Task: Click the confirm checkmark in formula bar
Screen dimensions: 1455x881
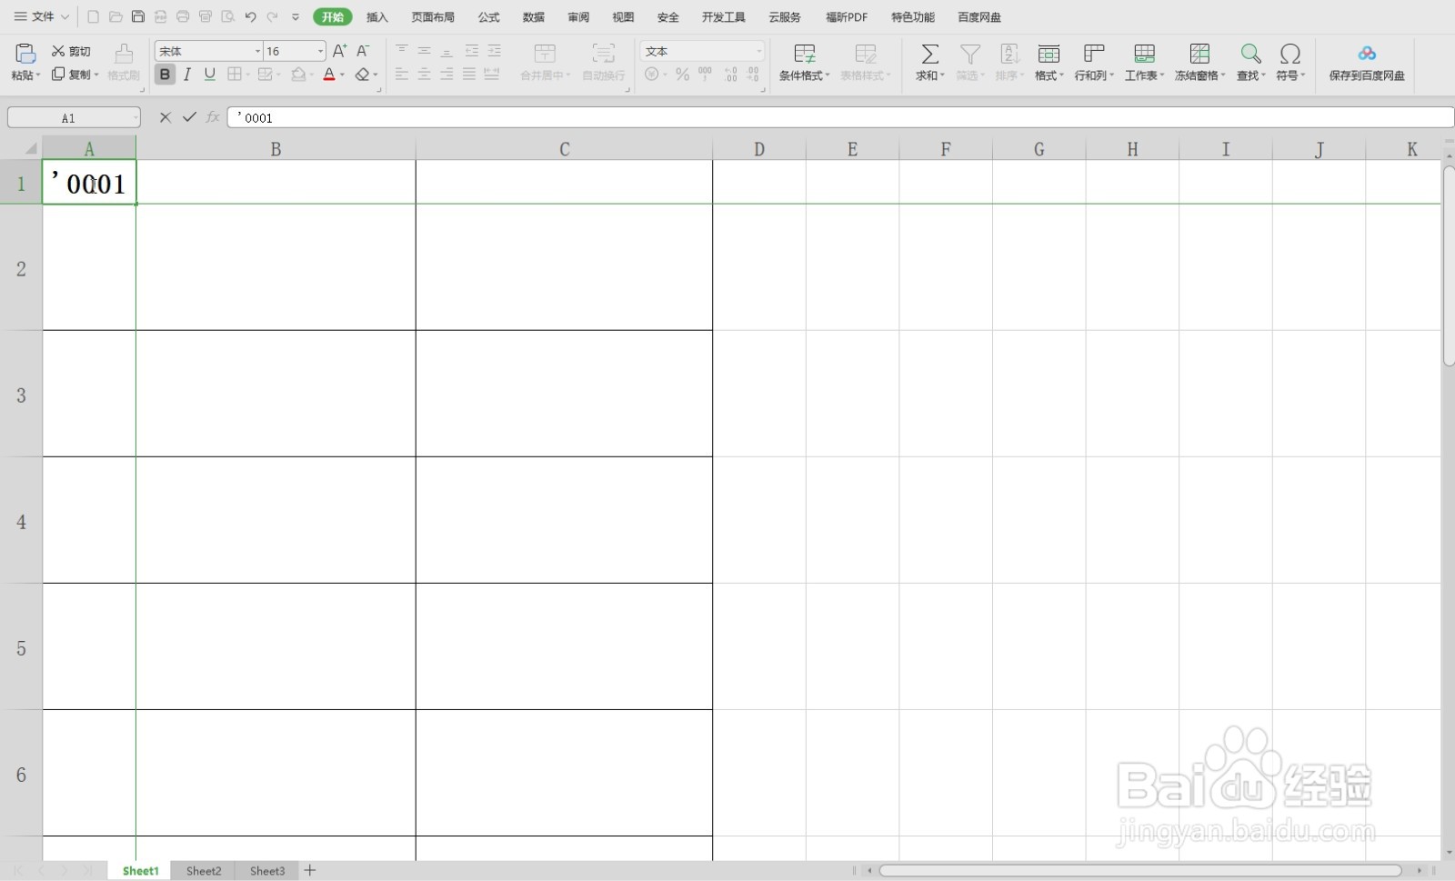Action: click(189, 117)
